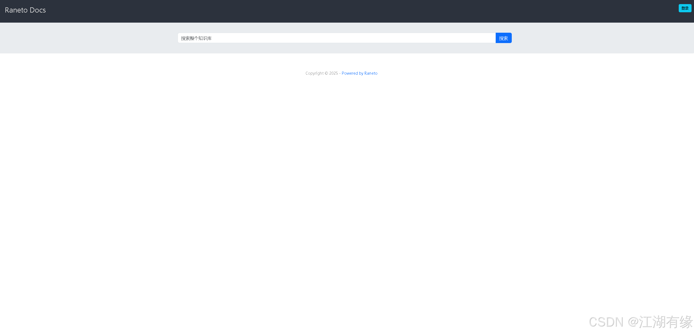Screen dimensions: 694x333
Task: Go home via Raneto Docs logo text
Action: tap(25, 10)
